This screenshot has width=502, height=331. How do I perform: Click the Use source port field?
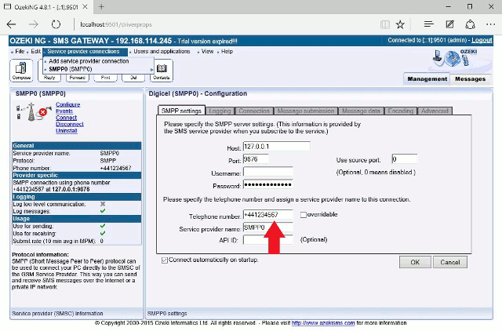(x=405, y=159)
